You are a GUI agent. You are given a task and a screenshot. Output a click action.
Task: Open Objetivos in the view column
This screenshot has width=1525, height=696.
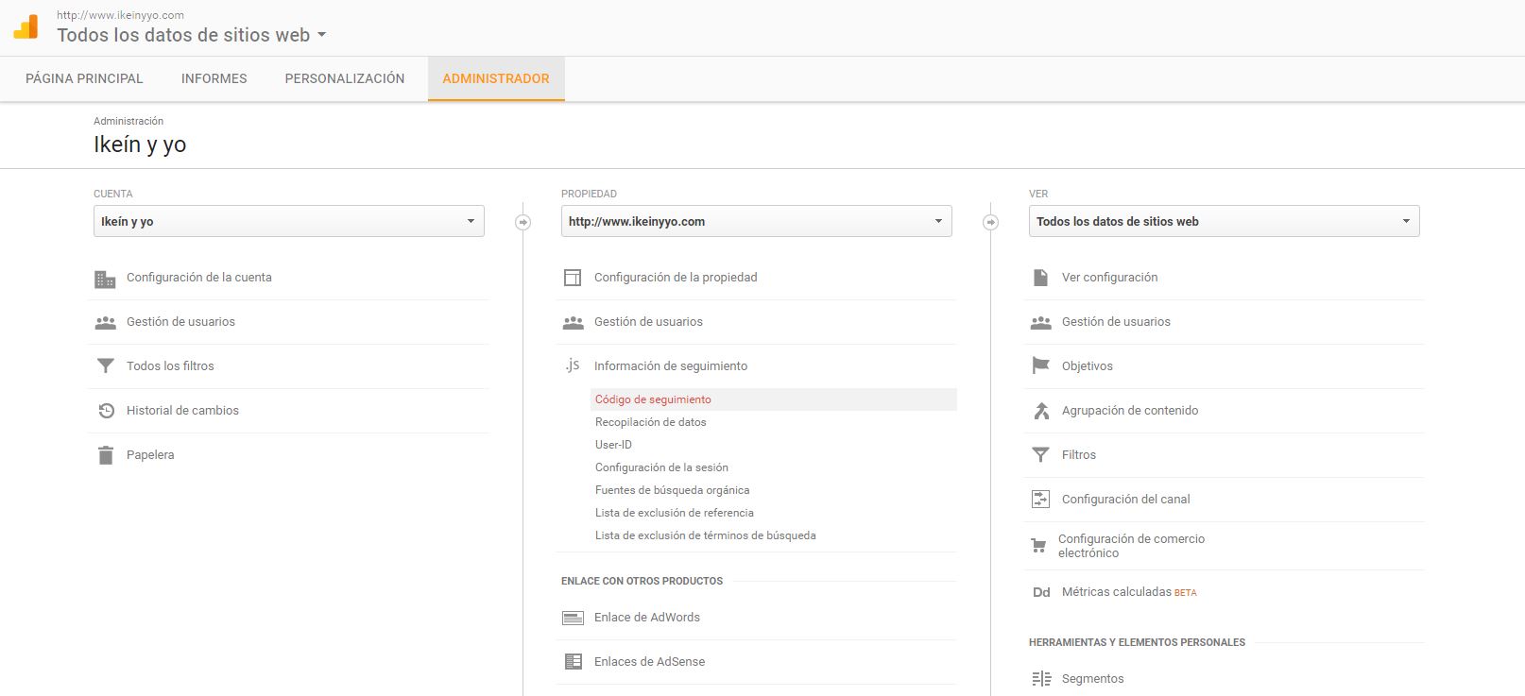(1088, 366)
